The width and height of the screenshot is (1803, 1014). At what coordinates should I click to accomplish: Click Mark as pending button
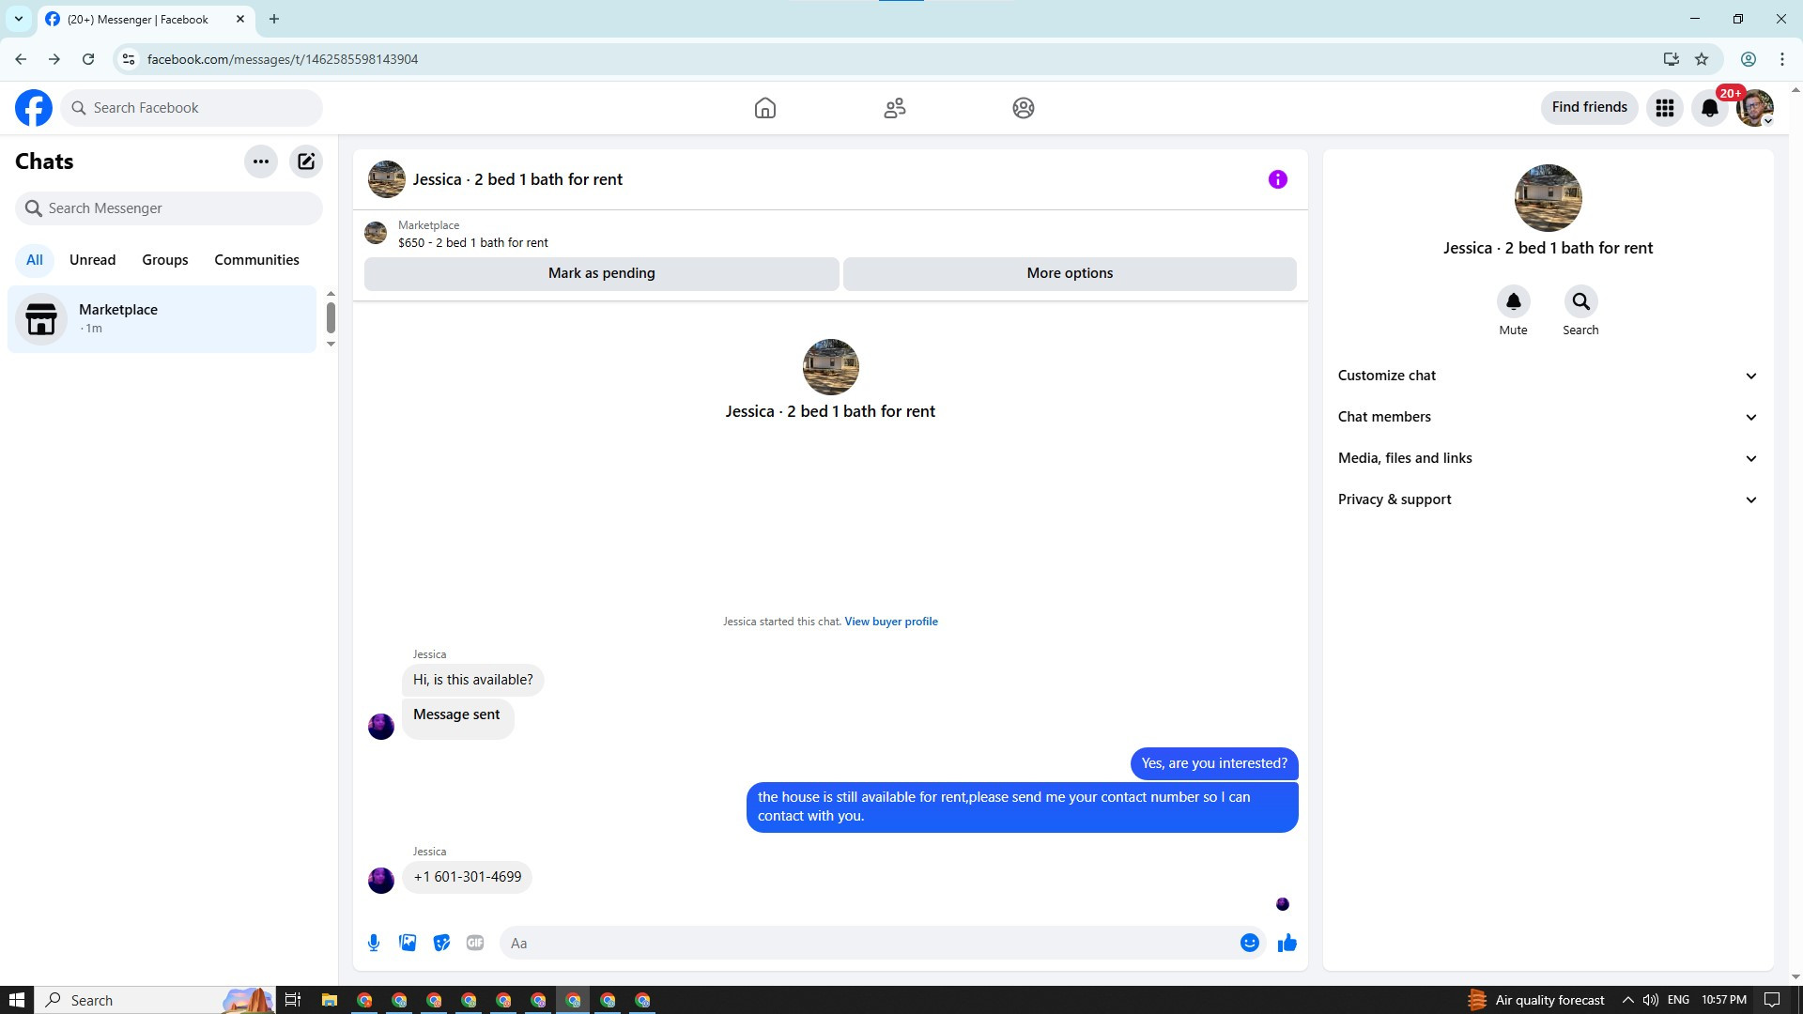601,273
